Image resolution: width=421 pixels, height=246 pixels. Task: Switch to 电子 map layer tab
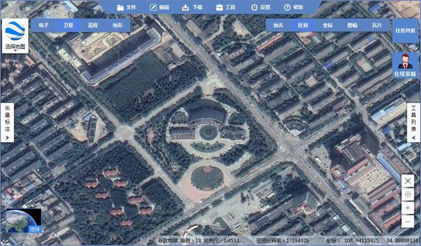(x=43, y=25)
